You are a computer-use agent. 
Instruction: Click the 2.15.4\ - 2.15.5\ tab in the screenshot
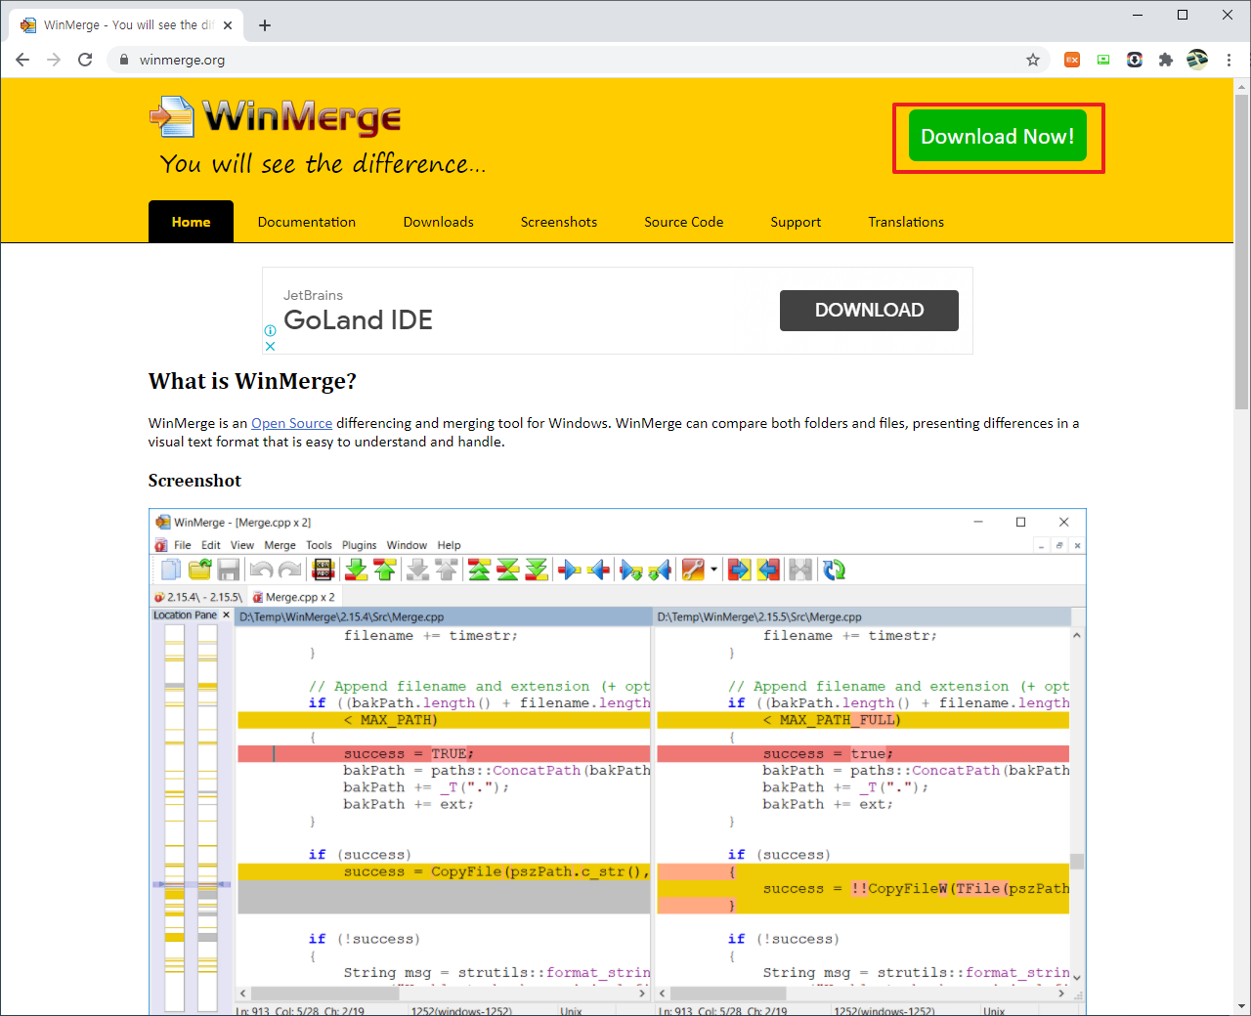pos(198,597)
